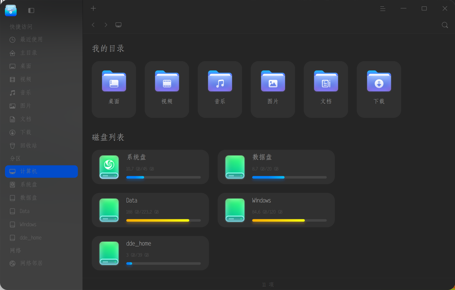Open 最近使用 in sidebar
This screenshot has height=290, width=455.
tap(41, 39)
